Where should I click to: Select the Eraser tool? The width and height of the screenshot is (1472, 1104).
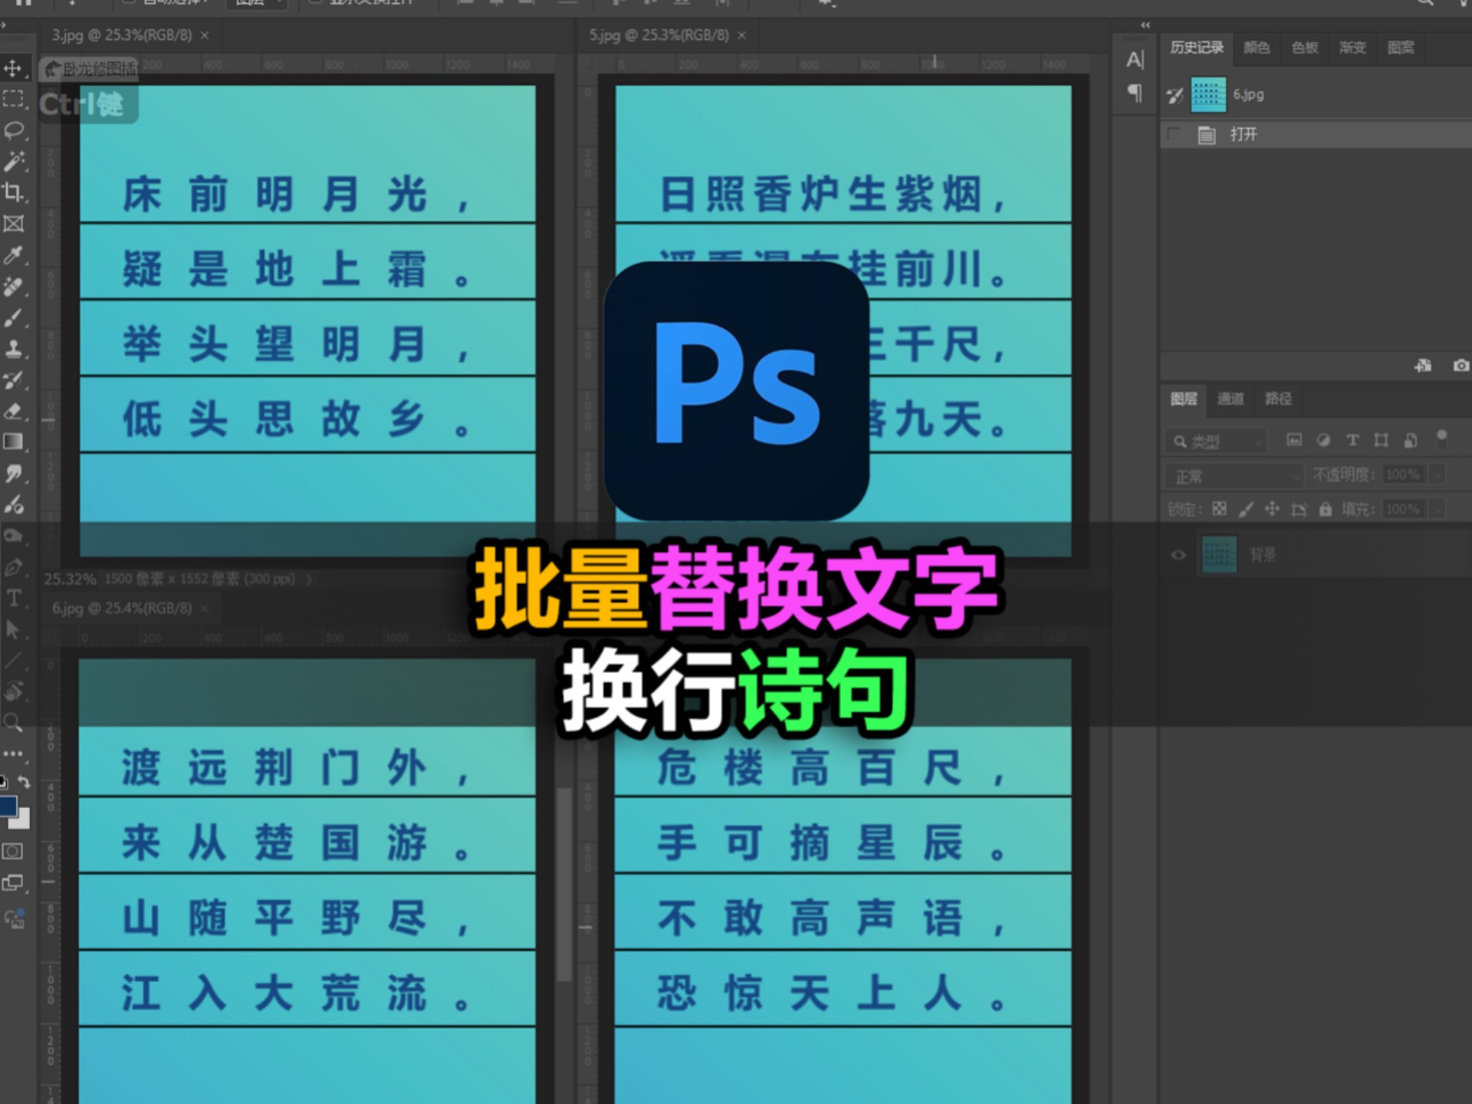pyautogui.click(x=13, y=411)
